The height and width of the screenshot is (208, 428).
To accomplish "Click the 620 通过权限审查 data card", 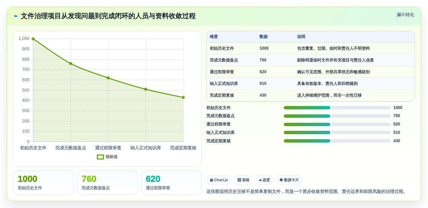I will (171, 183).
